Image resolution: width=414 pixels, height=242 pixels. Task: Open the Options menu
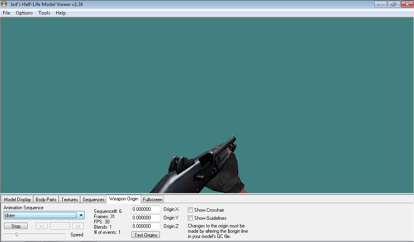pos(24,13)
